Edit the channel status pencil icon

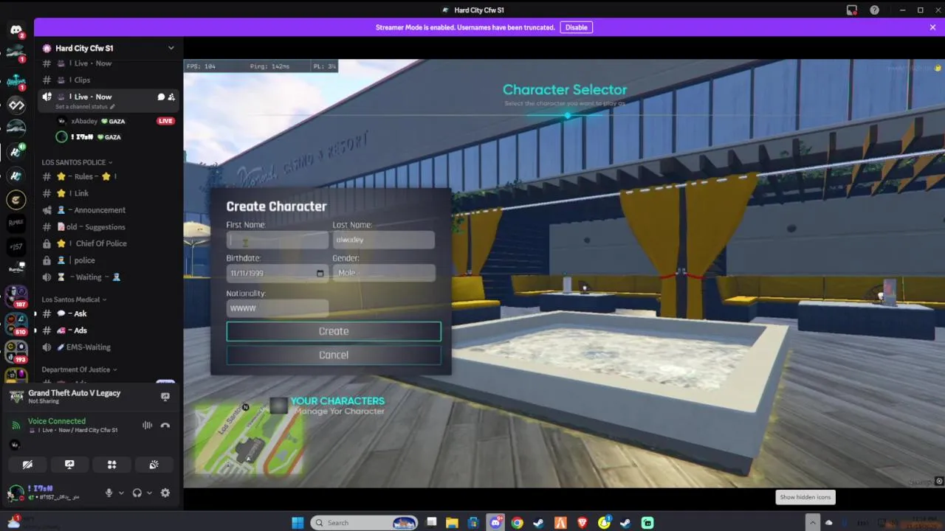point(112,107)
